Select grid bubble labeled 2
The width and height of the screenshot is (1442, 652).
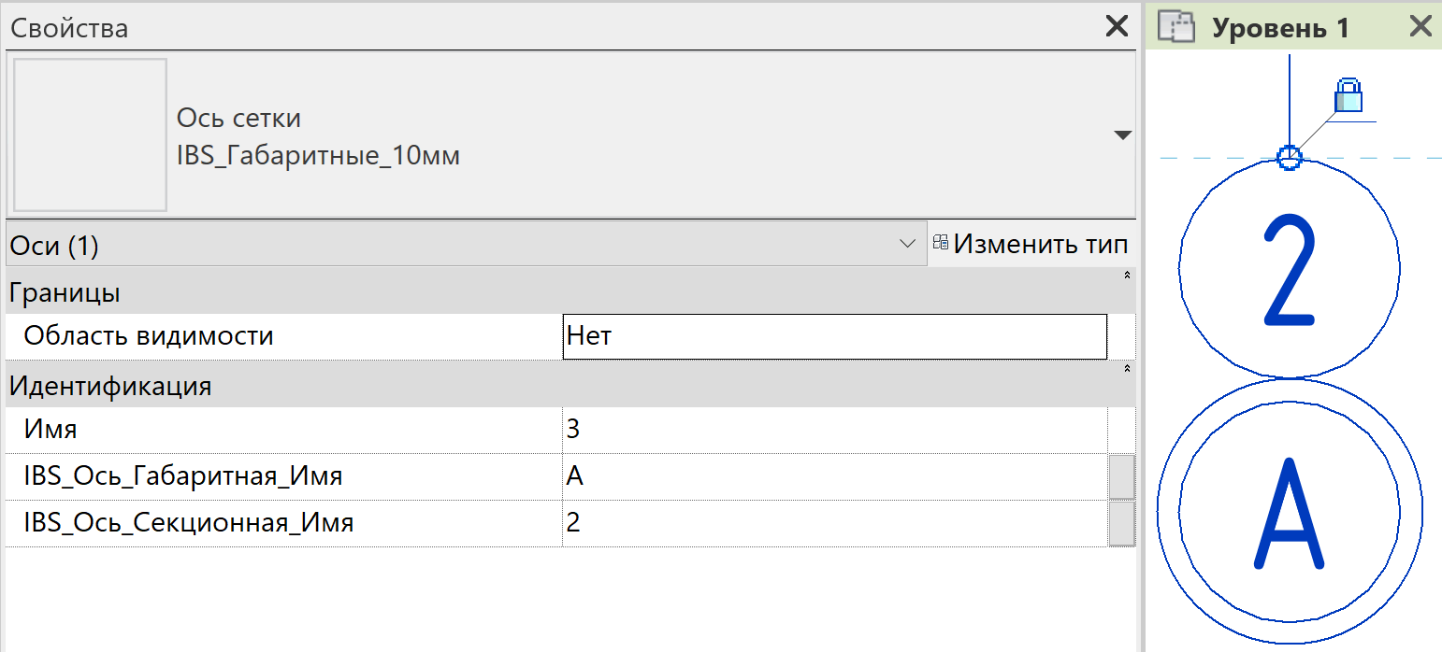pos(1290,268)
